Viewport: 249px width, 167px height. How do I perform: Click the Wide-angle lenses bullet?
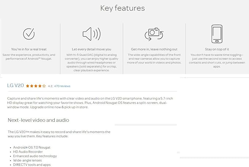coord(28,160)
